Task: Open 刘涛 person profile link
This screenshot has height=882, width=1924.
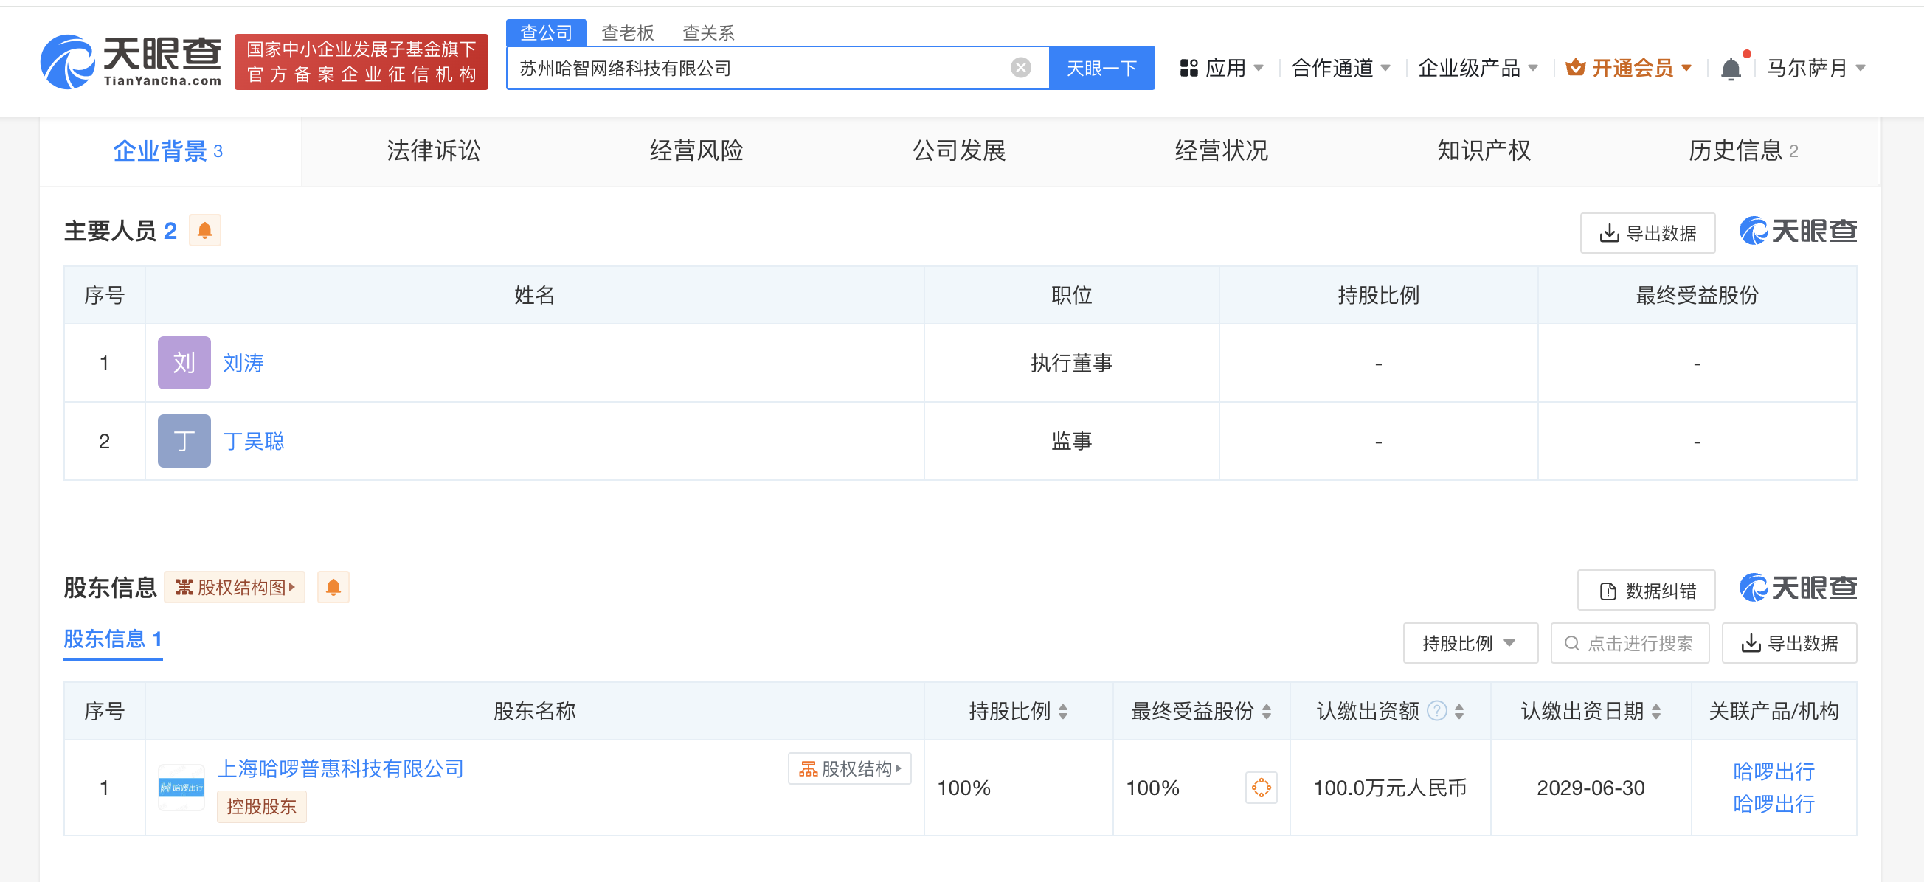Action: [x=243, y=363]
